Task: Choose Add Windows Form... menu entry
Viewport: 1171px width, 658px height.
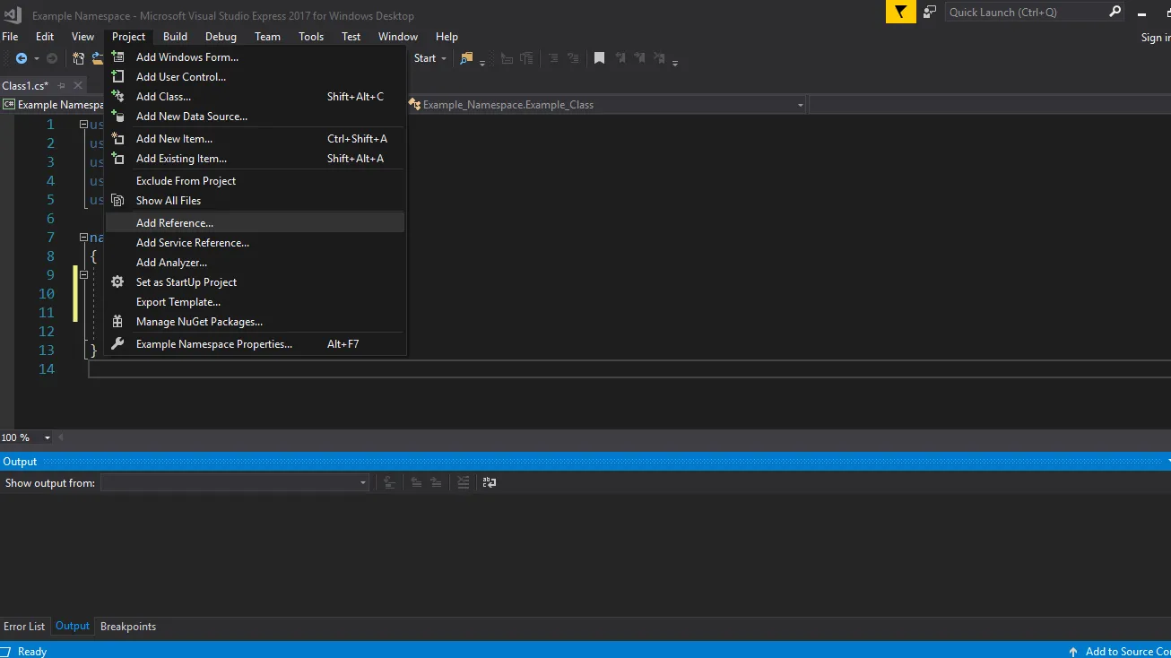Action: click(256, 56)
